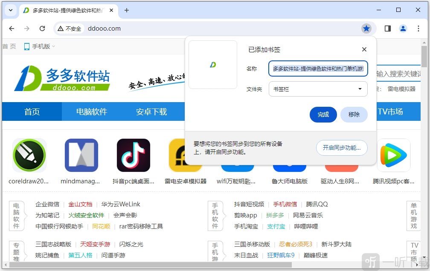Open the 抖音pc端桌面 TikTok icon
Viewport: 430px width, 271px height.
(x=133, y=155)
